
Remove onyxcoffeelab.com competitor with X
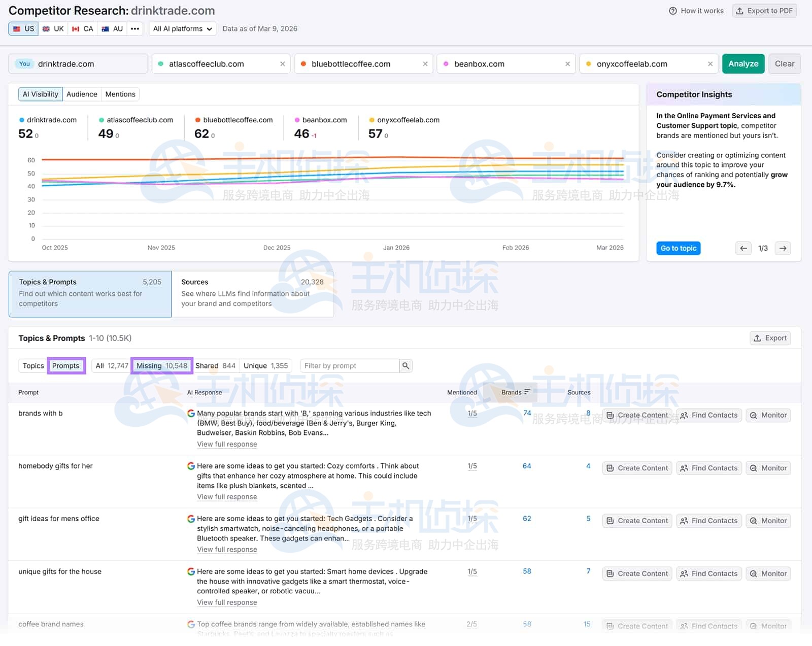pos(710,64)
